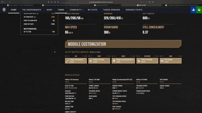The height and width of the screenshot is (113, 202).
Task: Click the FREE XP EARN RATE row
Action: click(x=39, y=20)
